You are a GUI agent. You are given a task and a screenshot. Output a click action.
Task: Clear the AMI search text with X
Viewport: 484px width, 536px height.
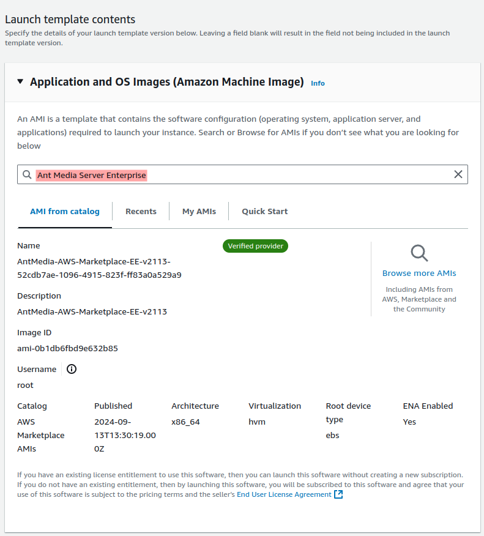458,174
